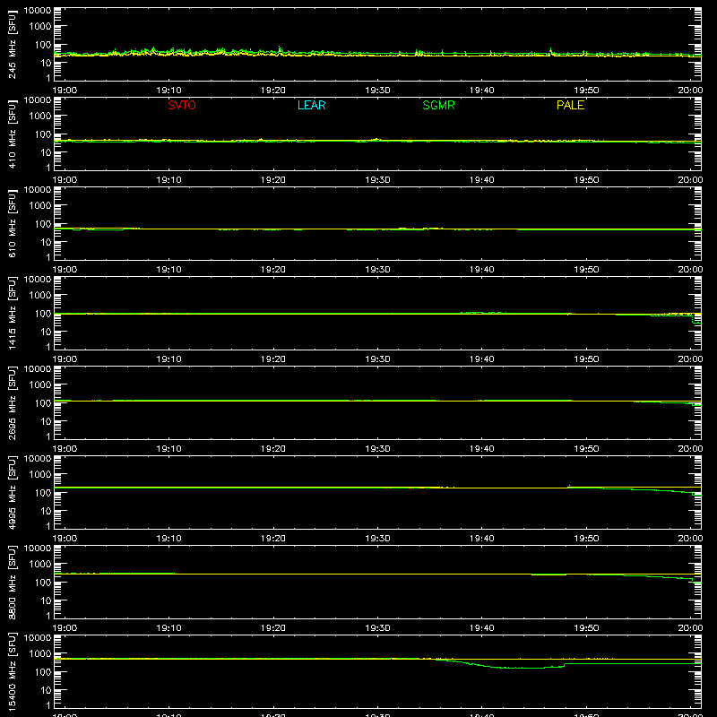The image size is (717, 717).
Task: Click 19:20 time label under 2695 MHz plot
Action: (x=273, y=449)
